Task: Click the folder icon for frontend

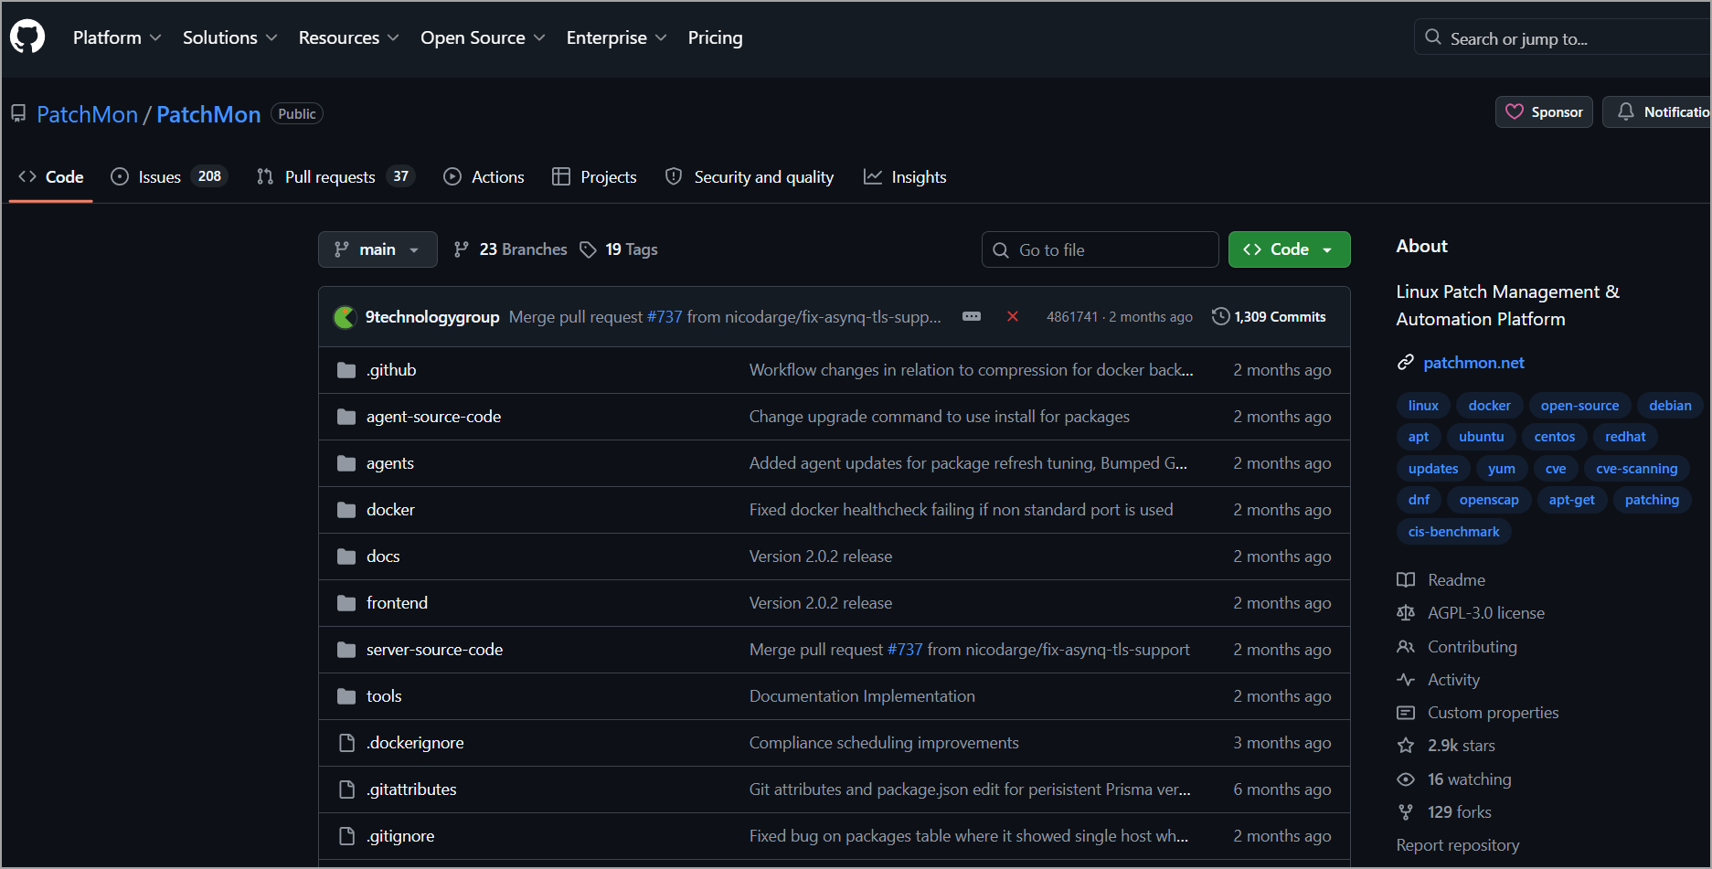Action: click(x=346, y=603)
